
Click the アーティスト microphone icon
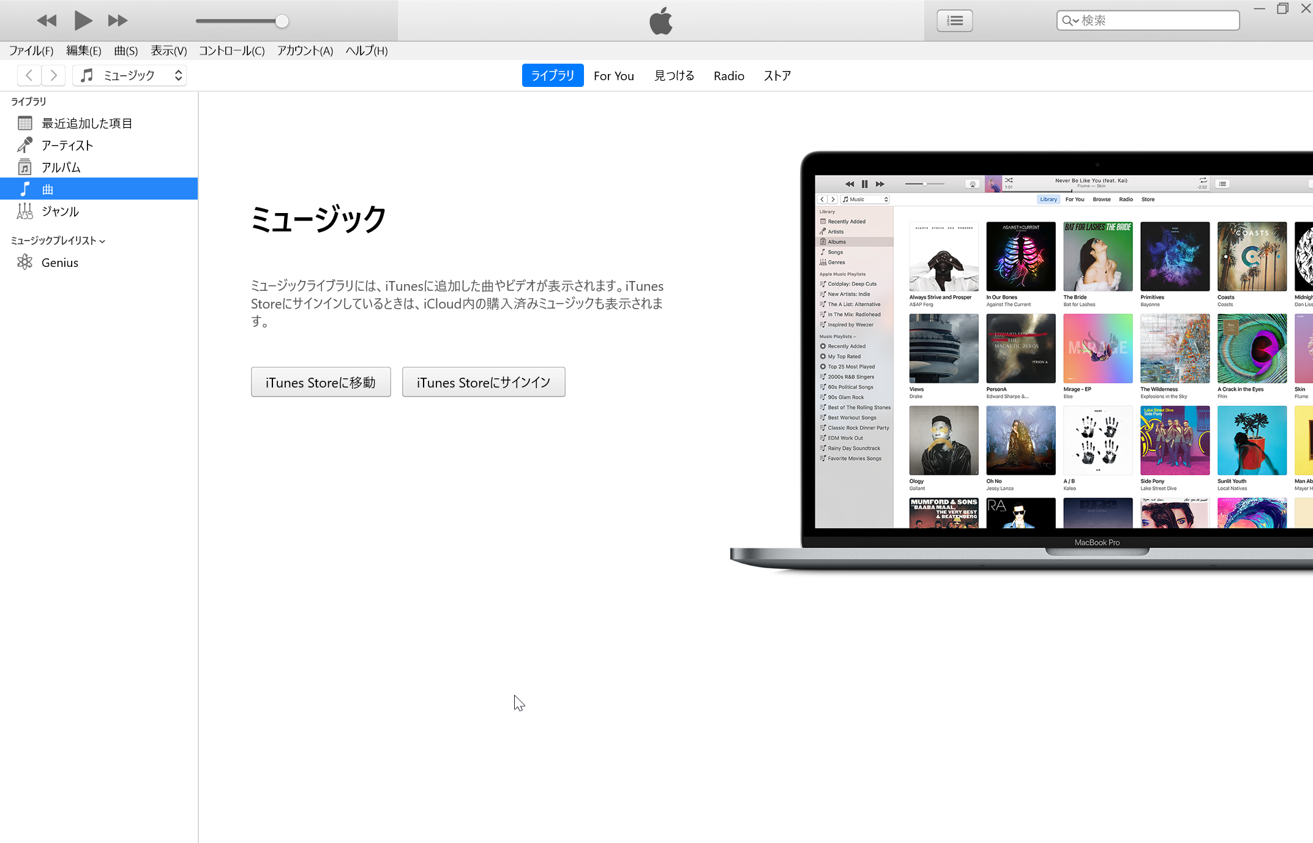pos(25,145)
